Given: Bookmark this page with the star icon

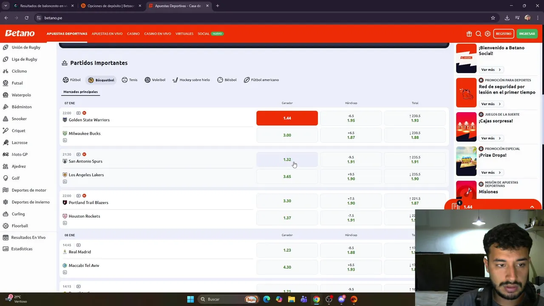Looking at the screenshot, I should pos(493,18).
